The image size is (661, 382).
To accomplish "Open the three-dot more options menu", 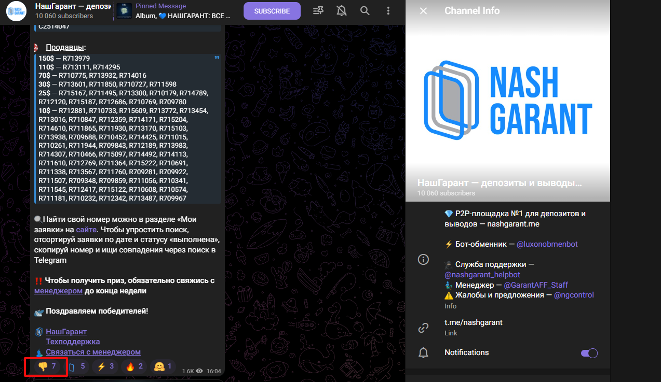I will [x=388, y=11].
